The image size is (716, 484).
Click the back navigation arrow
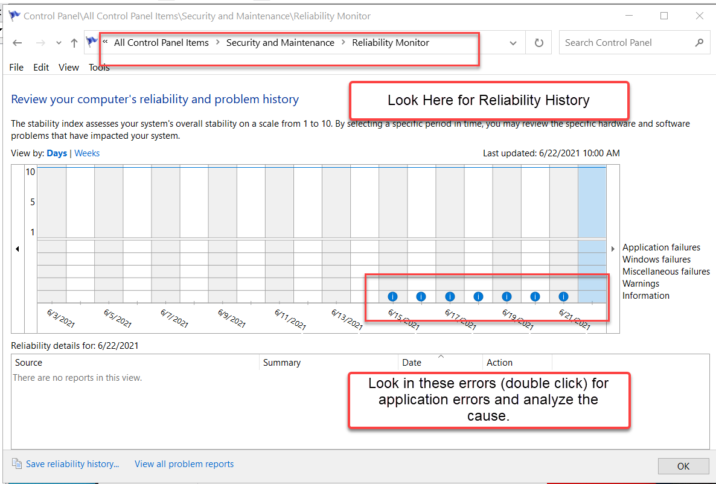[x=17, y=42]
